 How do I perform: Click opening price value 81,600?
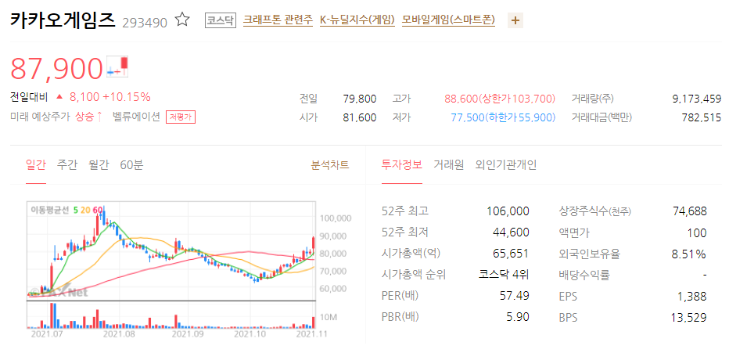click(359, 117)
